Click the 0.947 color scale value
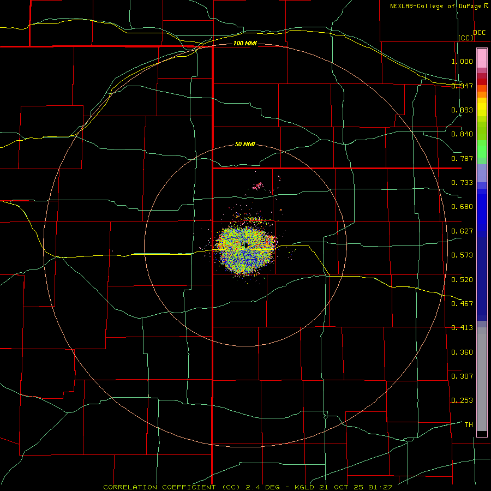The width and height of the screenshot is (491, 491). pyautogui.click(x=462, y=86)
